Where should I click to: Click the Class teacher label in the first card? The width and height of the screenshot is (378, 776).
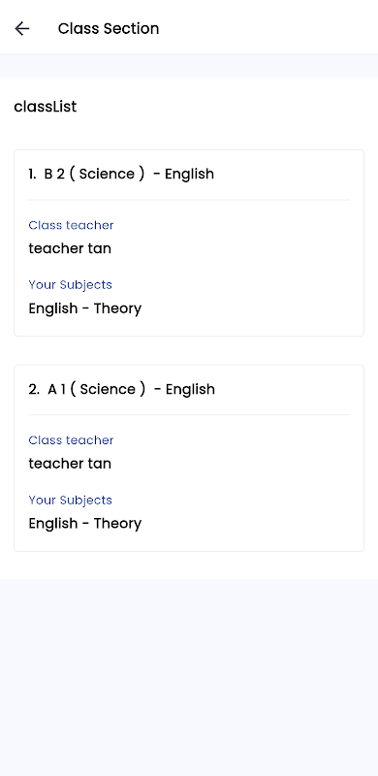point(72,225)
